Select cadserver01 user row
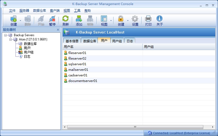The width and height of the screenshot is (218, 136). [139, 75]
